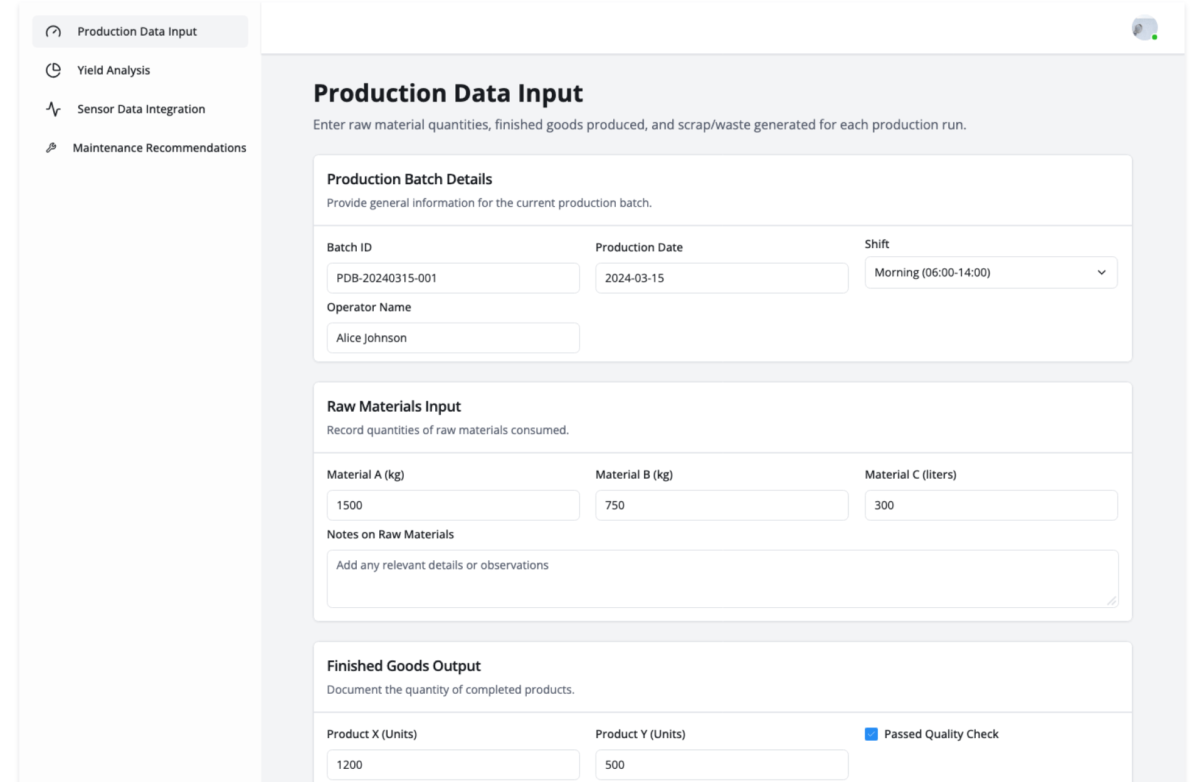Toggle the Passed Quality Check checkbox

click(871, 734)
